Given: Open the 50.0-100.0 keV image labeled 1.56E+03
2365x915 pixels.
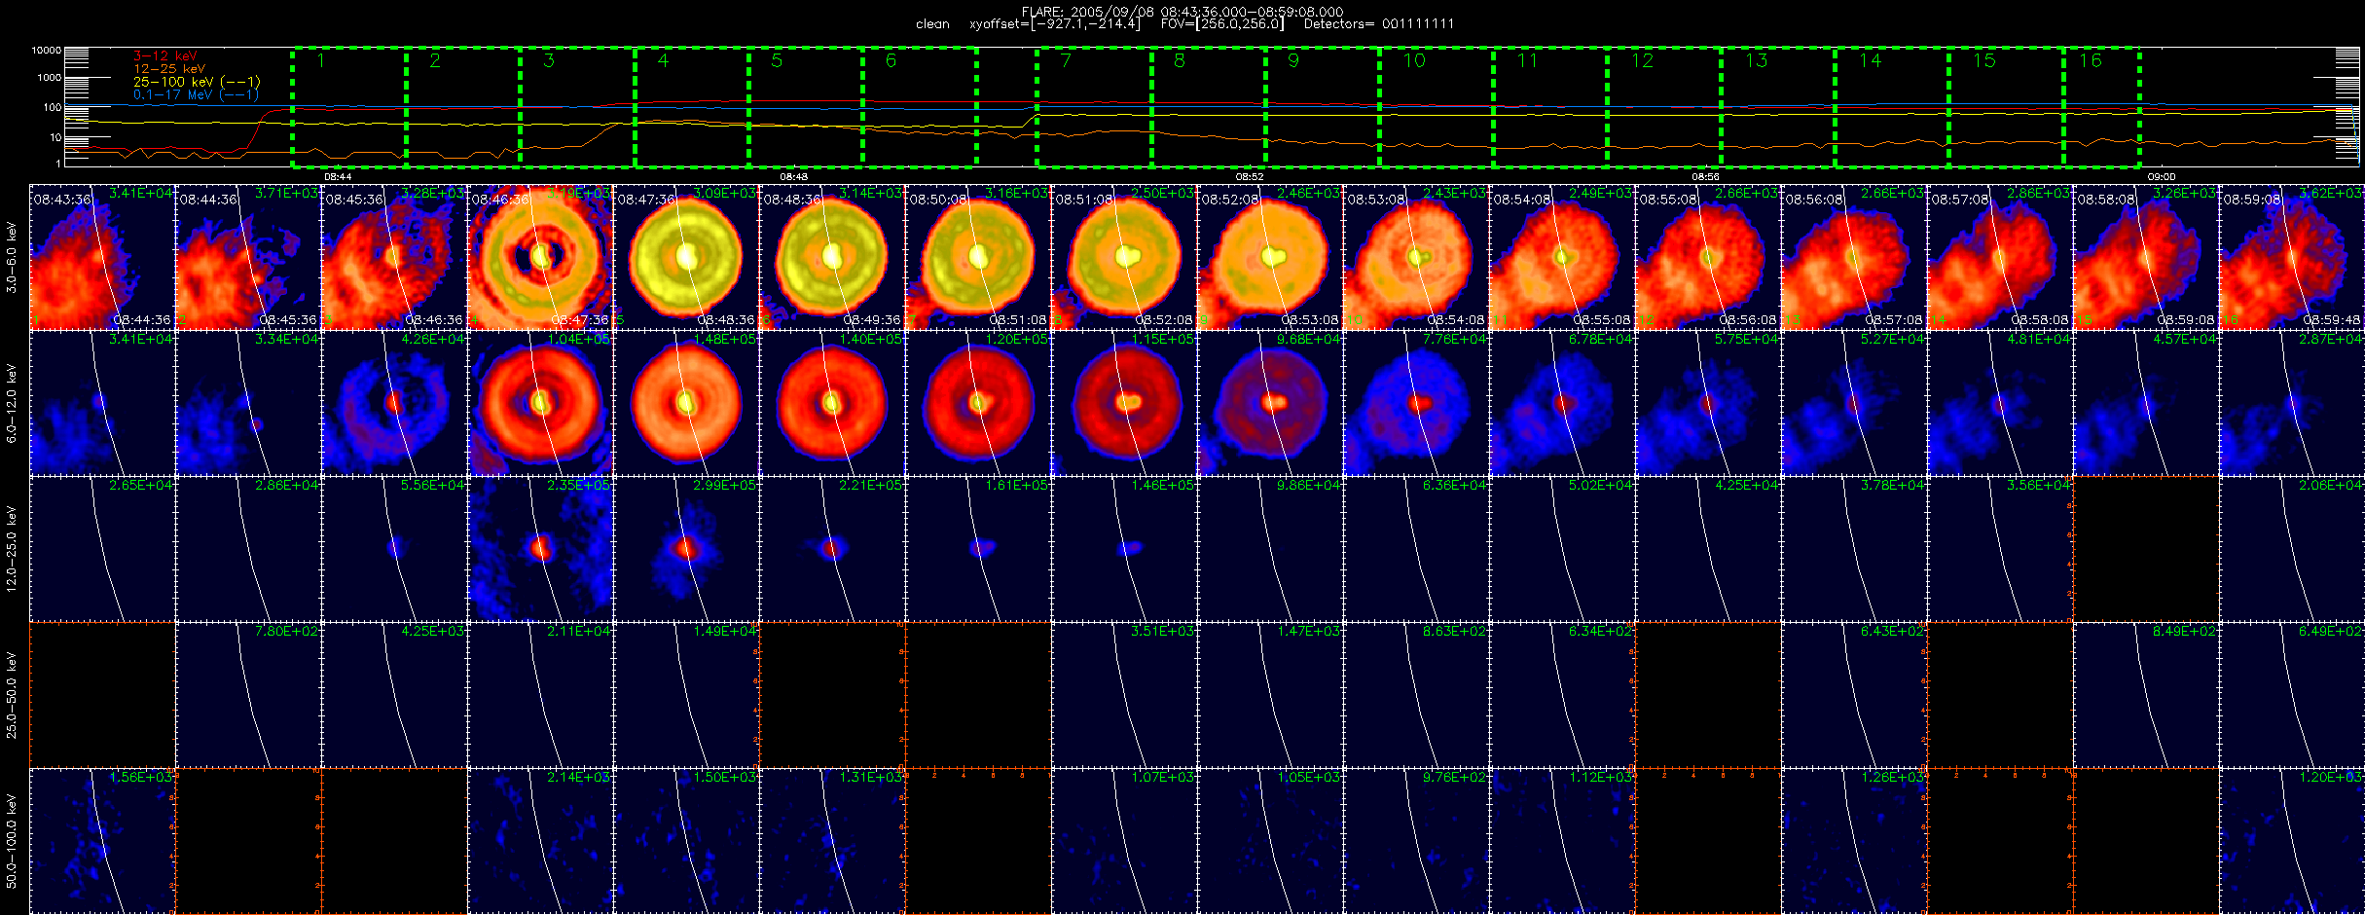Looking at the screenshot, I should (103, 841).
